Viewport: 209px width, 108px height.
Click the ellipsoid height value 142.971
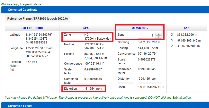[31, 62]
